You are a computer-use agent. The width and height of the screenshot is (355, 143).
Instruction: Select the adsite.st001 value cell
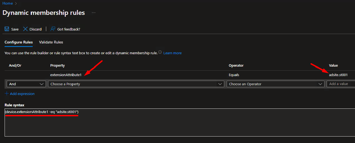338,75
